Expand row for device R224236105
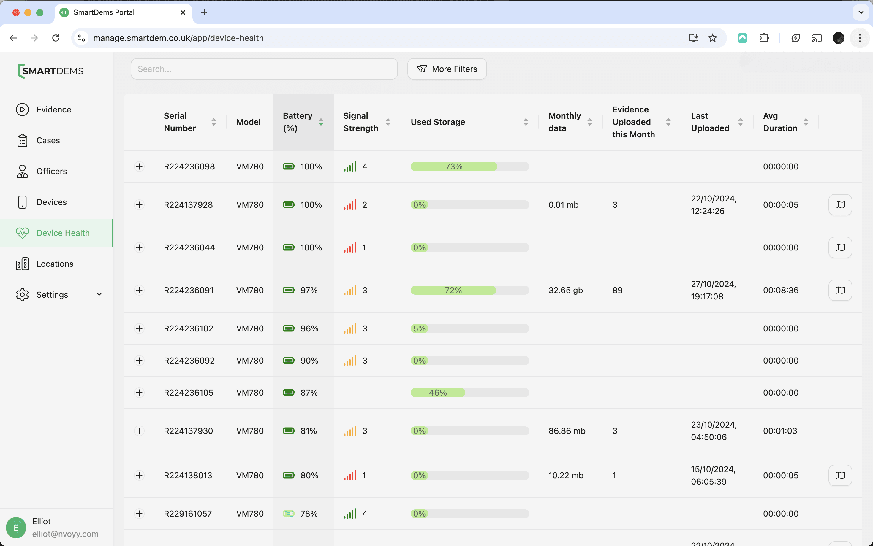The width and height of the screenshot is (873, 546). 139,393
